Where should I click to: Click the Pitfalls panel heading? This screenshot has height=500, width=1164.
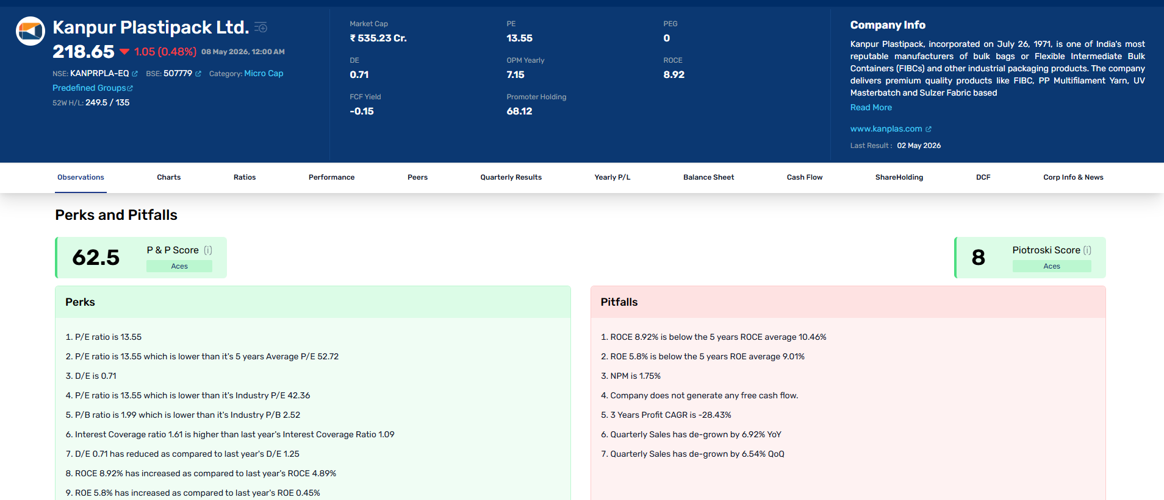point(619,302)
